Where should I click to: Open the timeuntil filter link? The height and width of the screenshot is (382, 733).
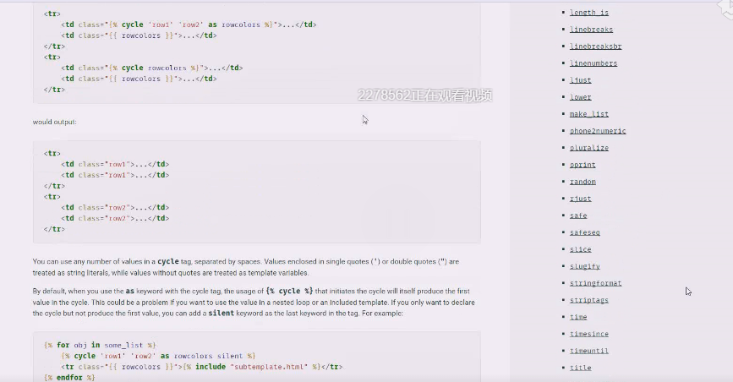(x=589, y=351)
